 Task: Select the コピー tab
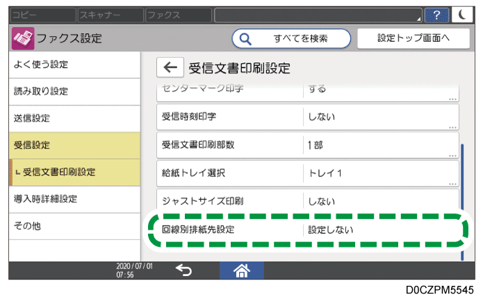point(43,15)
